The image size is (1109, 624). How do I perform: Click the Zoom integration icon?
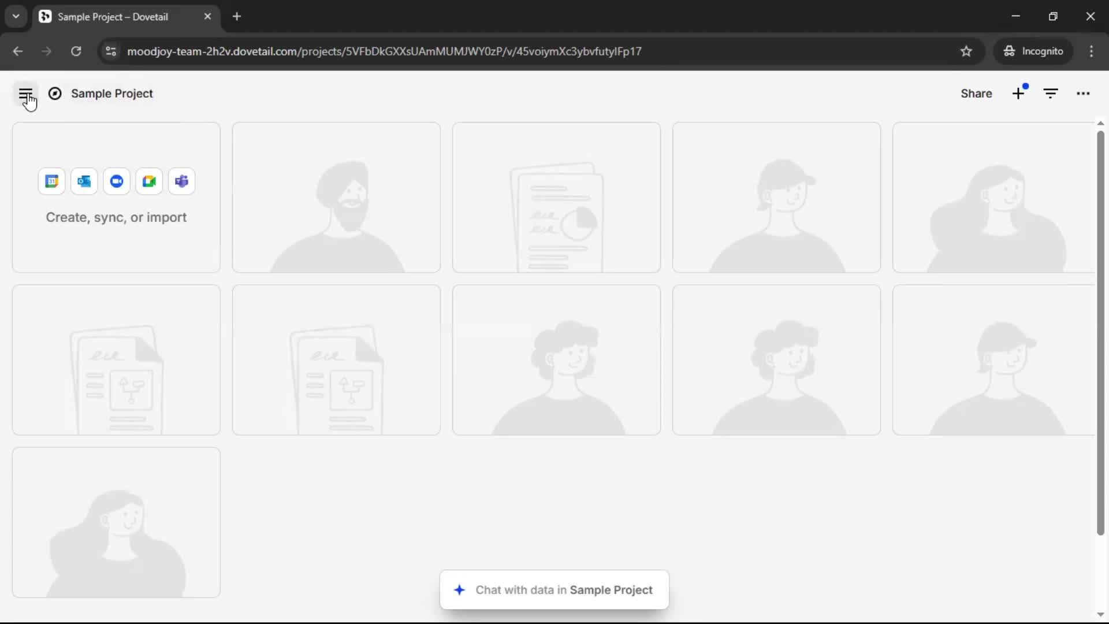click(x=117, y=181)
